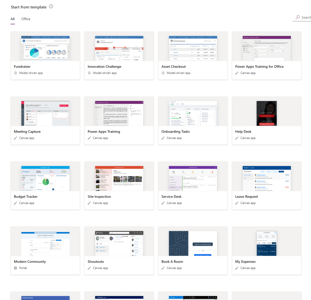Click the Book A Room title
311x300 pixels.
pos(172,261)
